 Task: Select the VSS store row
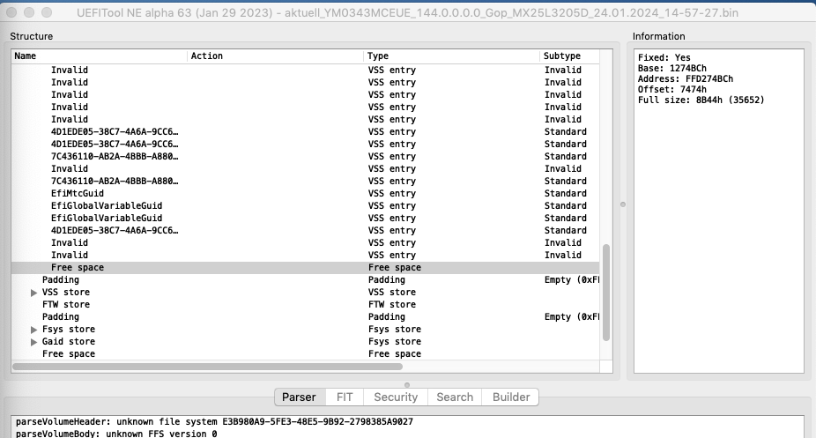pos(306,293)
